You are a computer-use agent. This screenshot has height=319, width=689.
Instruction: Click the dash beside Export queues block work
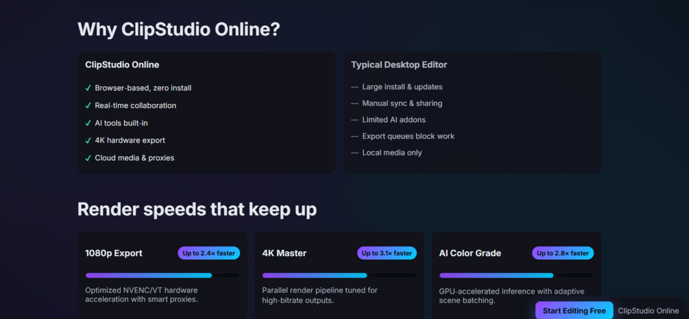tap(354, 136)
